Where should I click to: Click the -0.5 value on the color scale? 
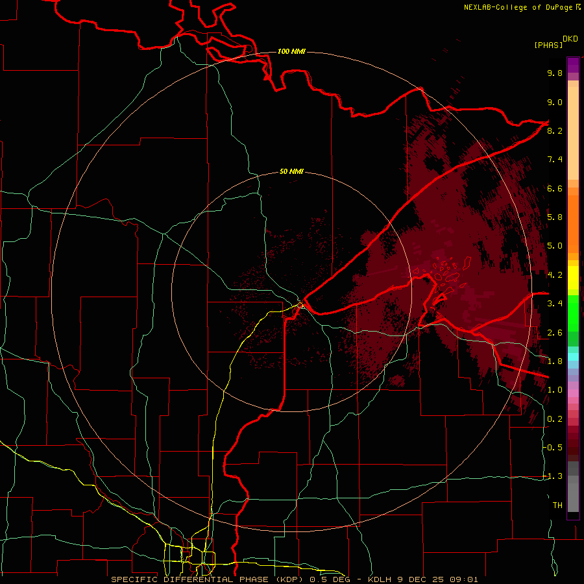[553, 448]
